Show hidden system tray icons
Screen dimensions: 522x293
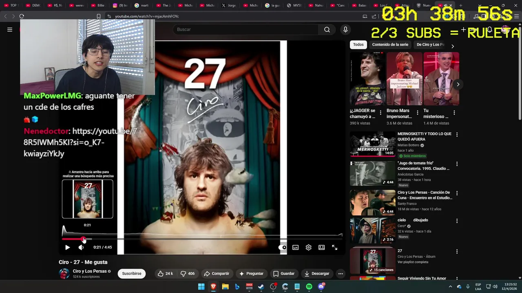coord(450,286)
